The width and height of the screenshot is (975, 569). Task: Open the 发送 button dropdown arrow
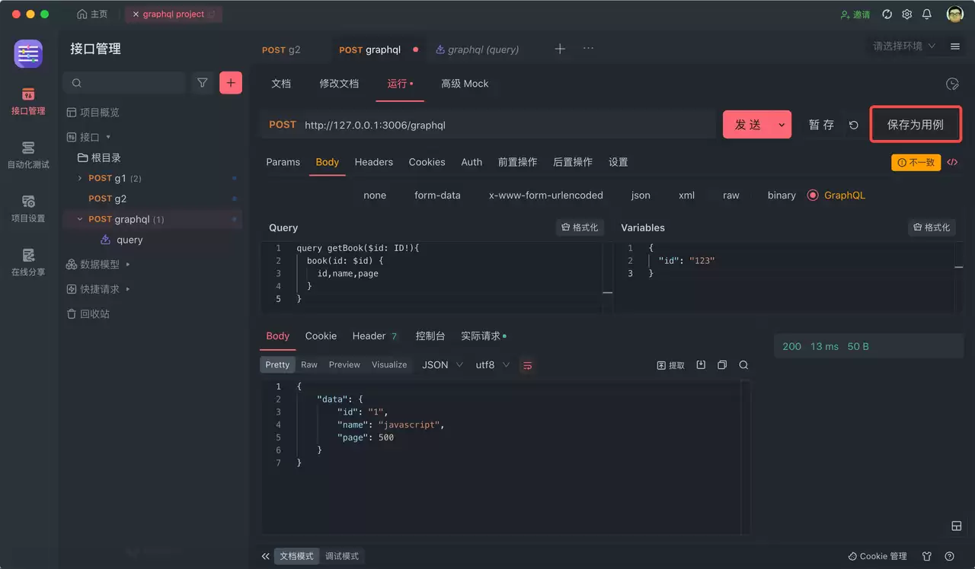[x=781, y=125]
